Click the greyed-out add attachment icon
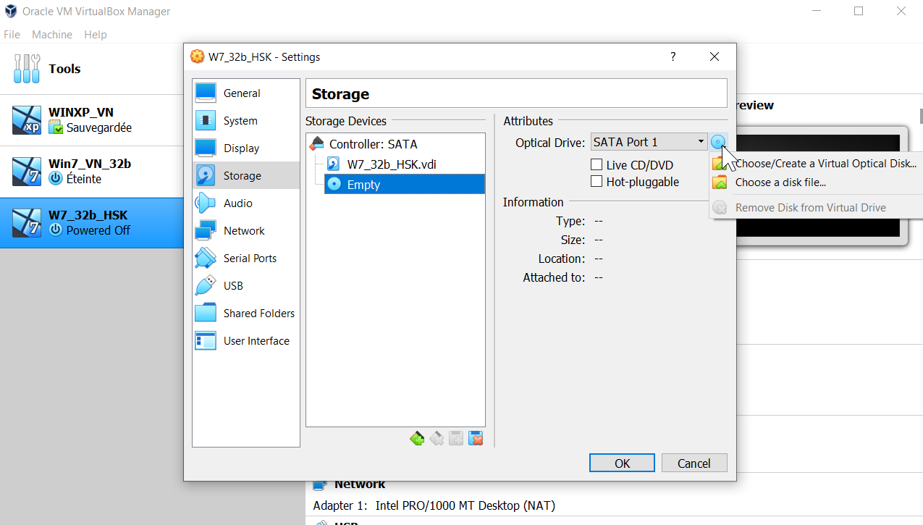The height and width of the screenshot is (525, 923). 456,438
